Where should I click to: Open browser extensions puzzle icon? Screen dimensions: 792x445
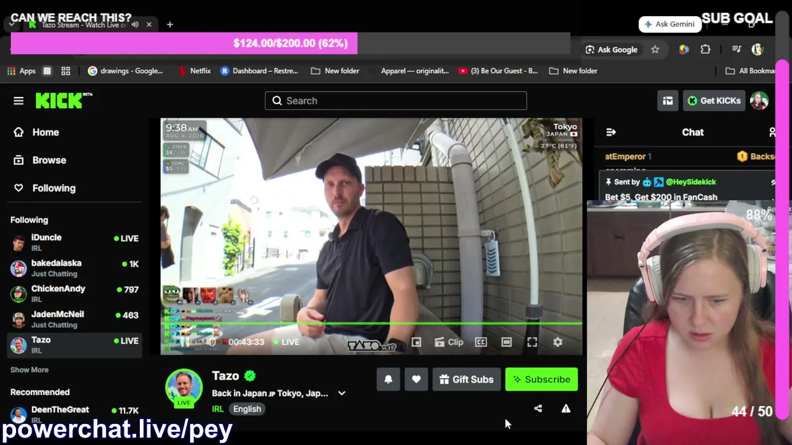(705, 49)
